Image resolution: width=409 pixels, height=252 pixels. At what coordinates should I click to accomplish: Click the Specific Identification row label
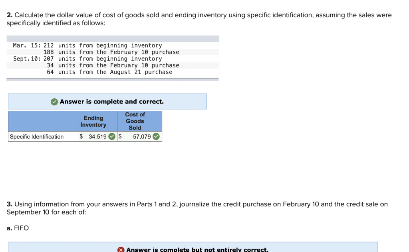pos(36,136)
